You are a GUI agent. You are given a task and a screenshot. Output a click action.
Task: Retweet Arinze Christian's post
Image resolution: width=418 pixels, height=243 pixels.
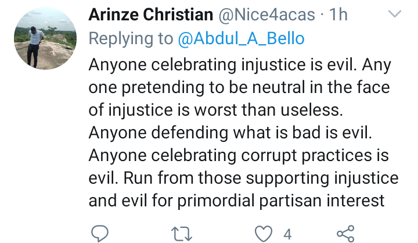(x=182, y=234)
